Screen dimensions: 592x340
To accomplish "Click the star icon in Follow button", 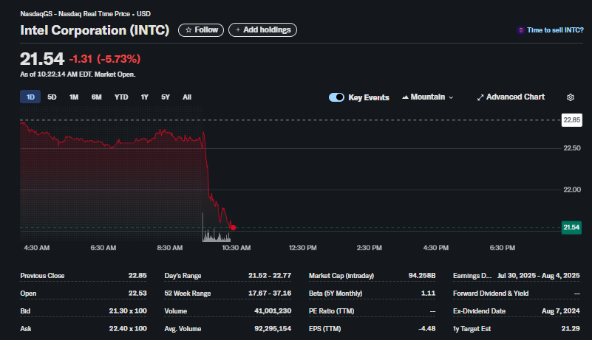I will pyautogui.click(x=188, y=30).
